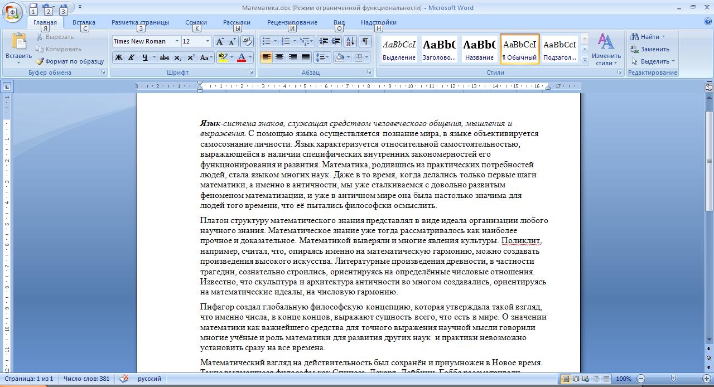The image size is (714, 387).
Task: Toggle bold (Ж) formatting
Action: pos(119,57)
